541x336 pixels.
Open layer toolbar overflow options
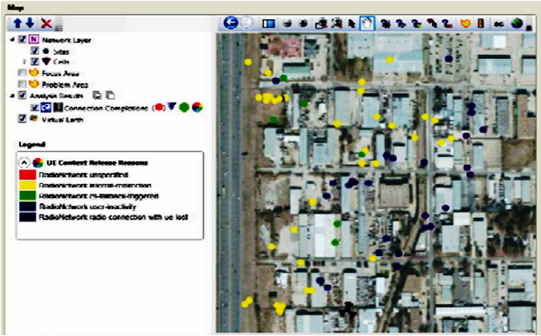point(59,29)
